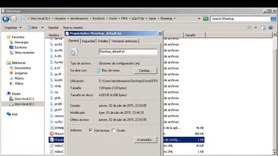Change view with the view icon
Image resolution: width=278 pixels, height=156 pixels.
click(249, 28)
